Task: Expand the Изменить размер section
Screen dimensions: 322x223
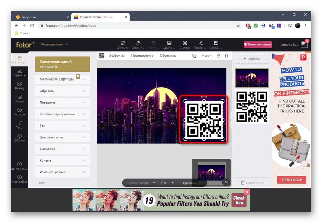Action: tap(62, 172)
